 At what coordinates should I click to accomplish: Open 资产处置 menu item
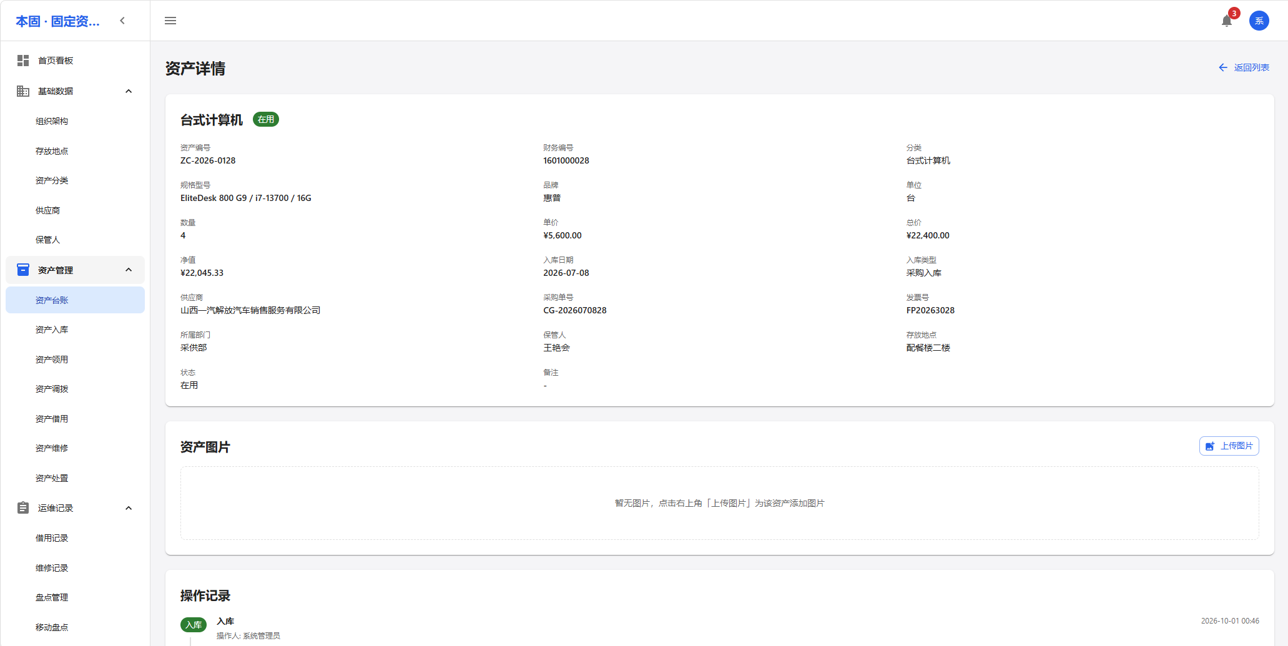(75, 478)
